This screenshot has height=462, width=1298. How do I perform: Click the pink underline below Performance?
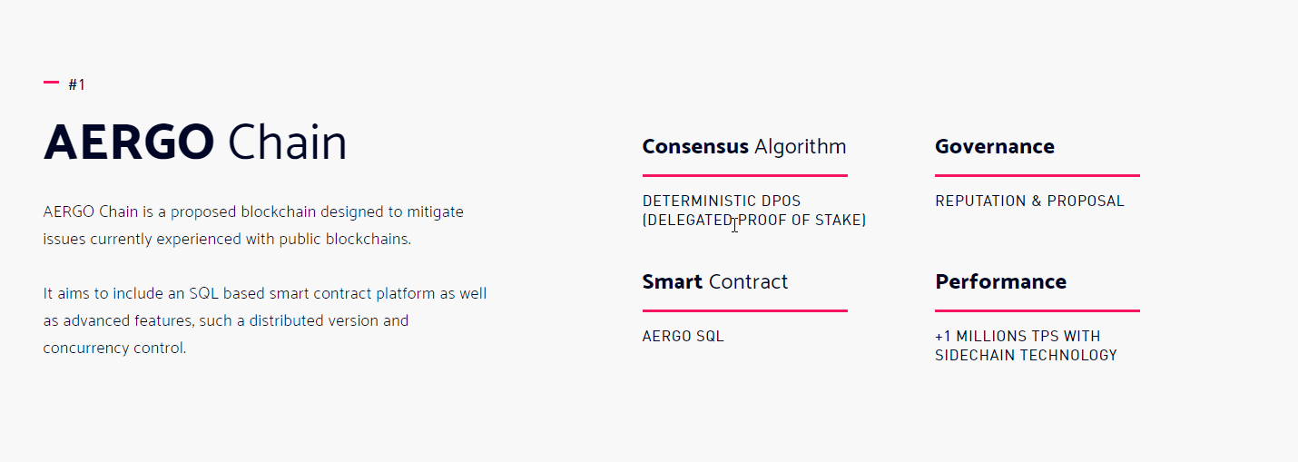[x=1037, y=310]
